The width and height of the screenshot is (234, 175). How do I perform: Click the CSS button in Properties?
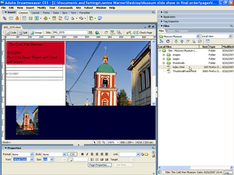(72, 154)
